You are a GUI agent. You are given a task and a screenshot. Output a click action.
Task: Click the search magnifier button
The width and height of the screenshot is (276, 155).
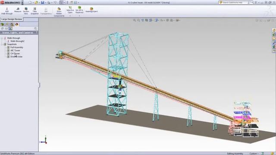(x=249, y=3)
